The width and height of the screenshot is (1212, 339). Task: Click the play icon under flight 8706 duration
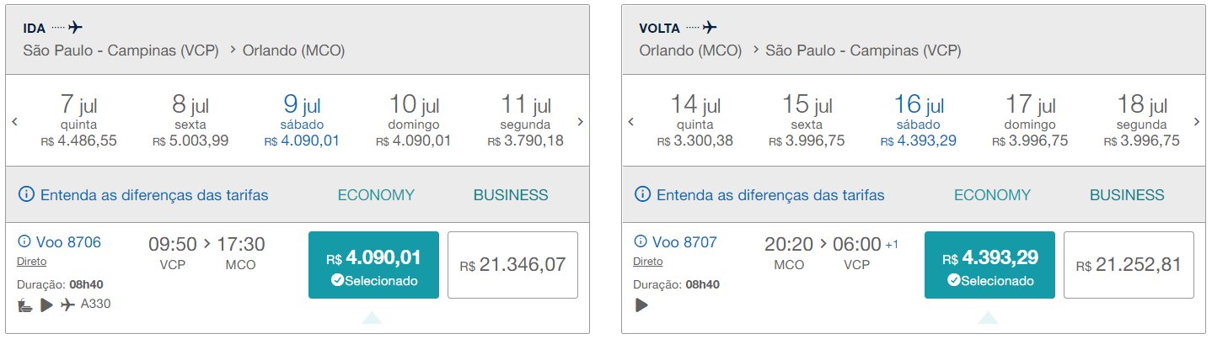click(46, 305)
